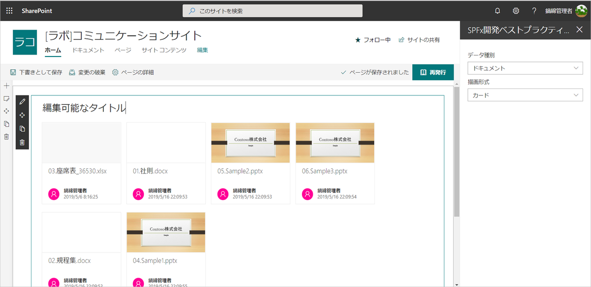Add a new section using the plus icon
The width and height of the screenshot is (591, 287).
6,86
